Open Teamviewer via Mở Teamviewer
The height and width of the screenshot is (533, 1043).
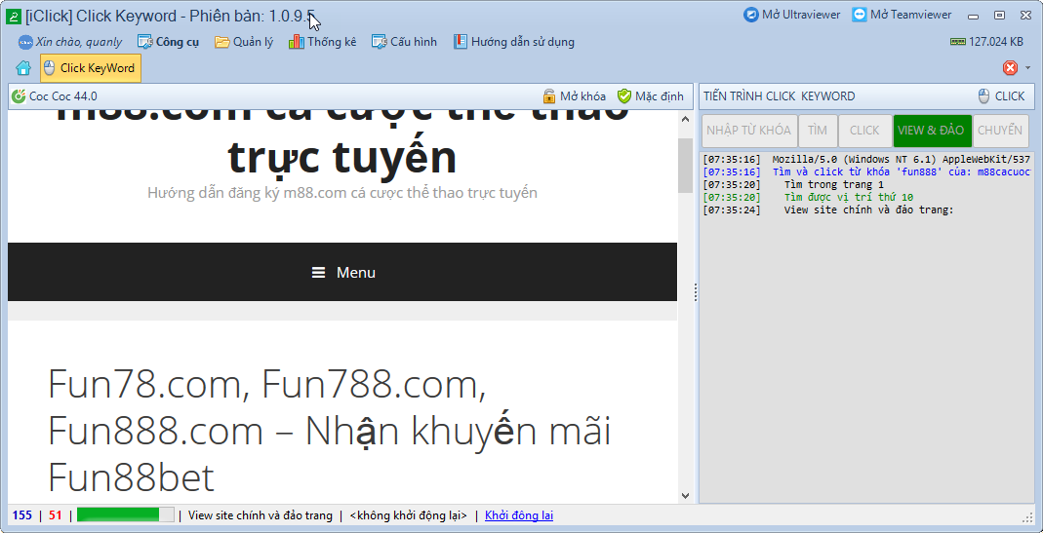[902, 15]
